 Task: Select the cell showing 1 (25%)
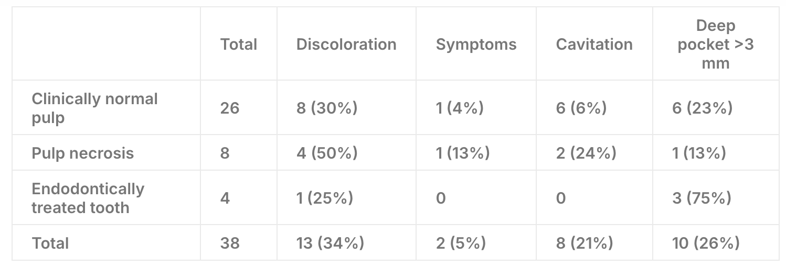[x=324, y=198]
